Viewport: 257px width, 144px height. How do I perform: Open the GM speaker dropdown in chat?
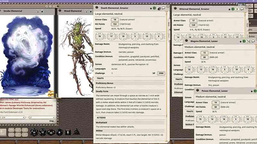tap(13, 117)
